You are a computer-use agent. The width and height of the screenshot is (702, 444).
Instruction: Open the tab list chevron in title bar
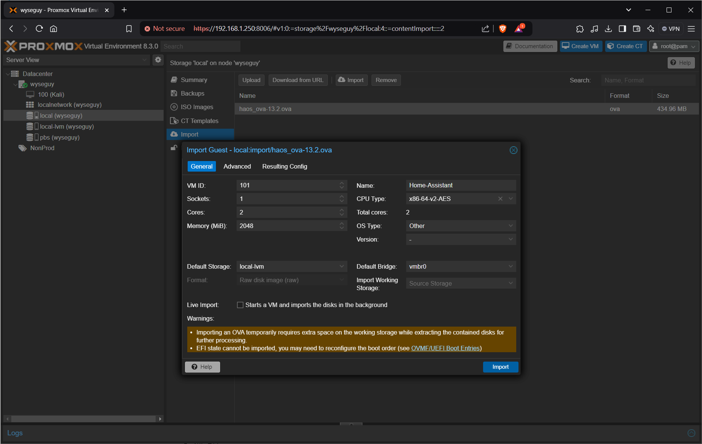tap(629, 10)
